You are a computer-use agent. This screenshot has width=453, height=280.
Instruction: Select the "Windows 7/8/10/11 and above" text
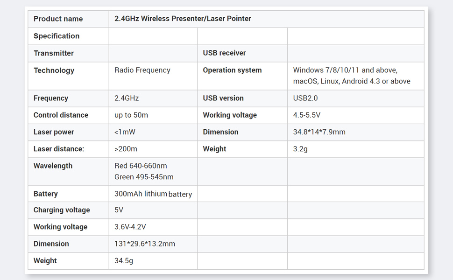click(x=345, y=70)
